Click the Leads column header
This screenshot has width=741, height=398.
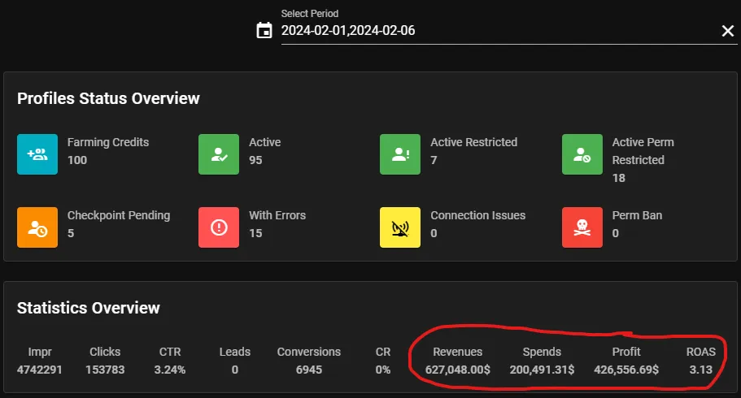[235, 353]
